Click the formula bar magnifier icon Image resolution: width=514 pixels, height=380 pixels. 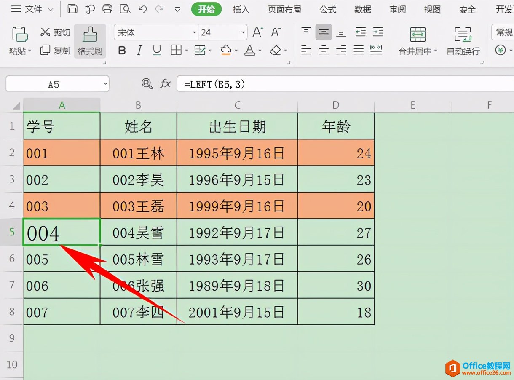tap(147, 84)
